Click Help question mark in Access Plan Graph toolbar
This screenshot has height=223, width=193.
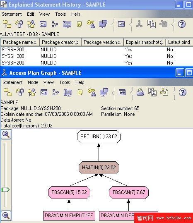click(183, 92)
